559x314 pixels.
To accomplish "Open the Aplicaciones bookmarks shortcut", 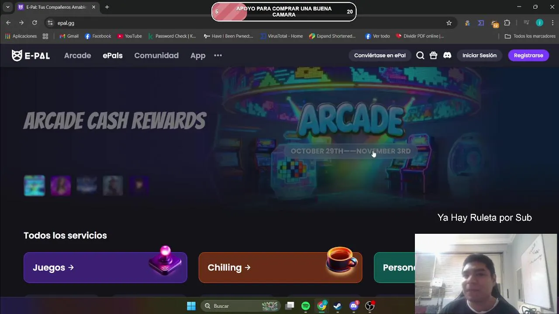I will 21,36.
